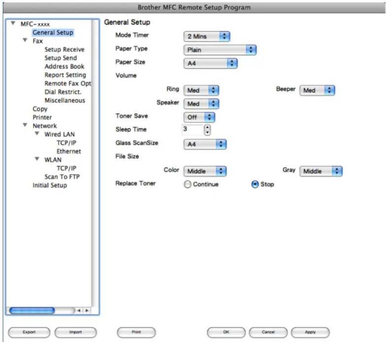Viewport: 386px width, 342px height.
Task: Click the Import button
Action: (x=76, y=332)
